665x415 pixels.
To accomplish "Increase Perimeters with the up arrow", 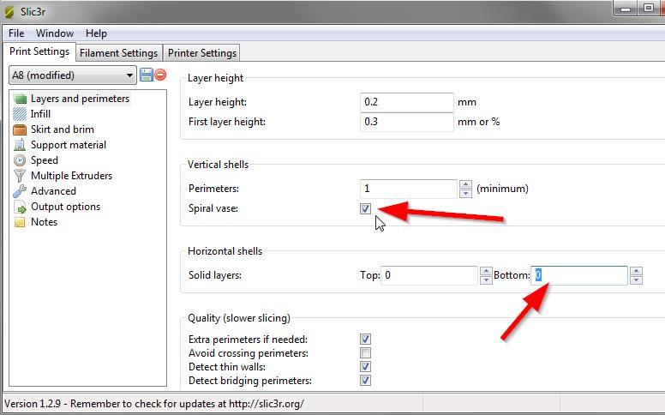I will (x=465, y=184).
